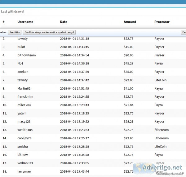This screenshot has width=186, height=177.
Task: Click Payza processor in row 5
Action: (158, 63)
